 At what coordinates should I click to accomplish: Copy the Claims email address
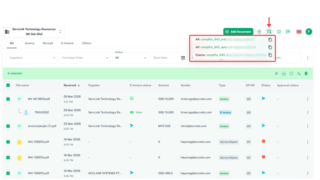tap(270, 55)
